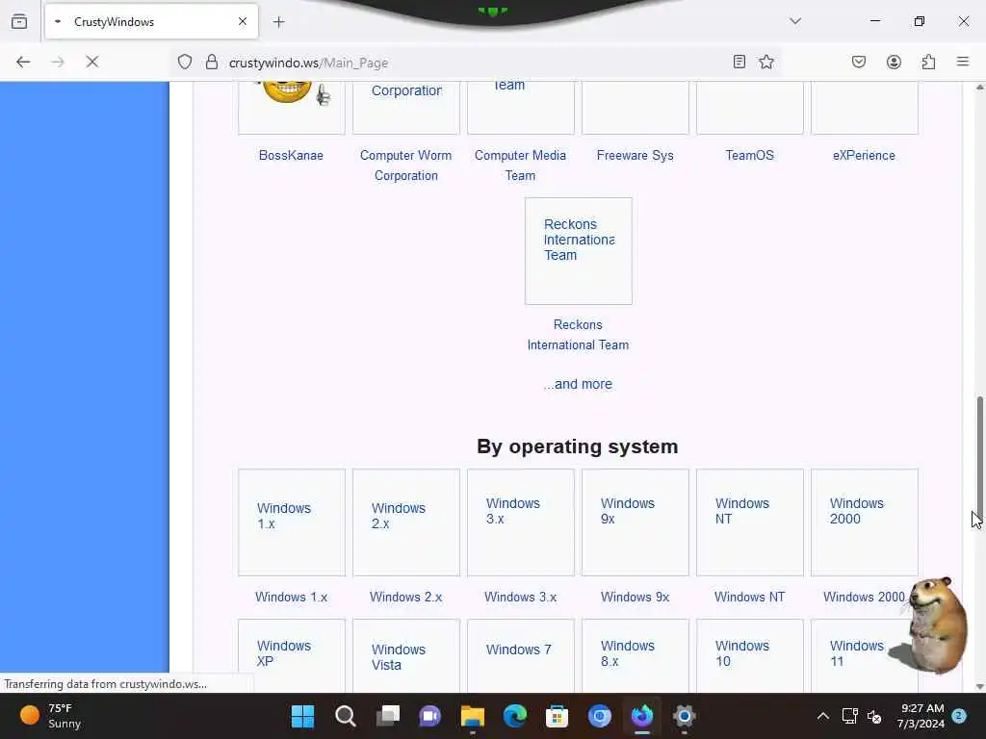986x739 pixels.
Task: Close the CrustyWindows tab
Action: [x=242, y=21]
